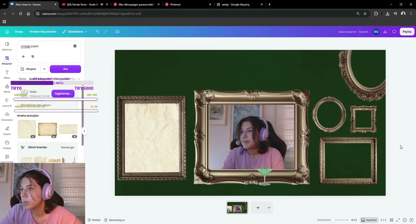The image size is (416, 224).
Task: Click the Paylaş share button
Action: click(x=407, y=32)
